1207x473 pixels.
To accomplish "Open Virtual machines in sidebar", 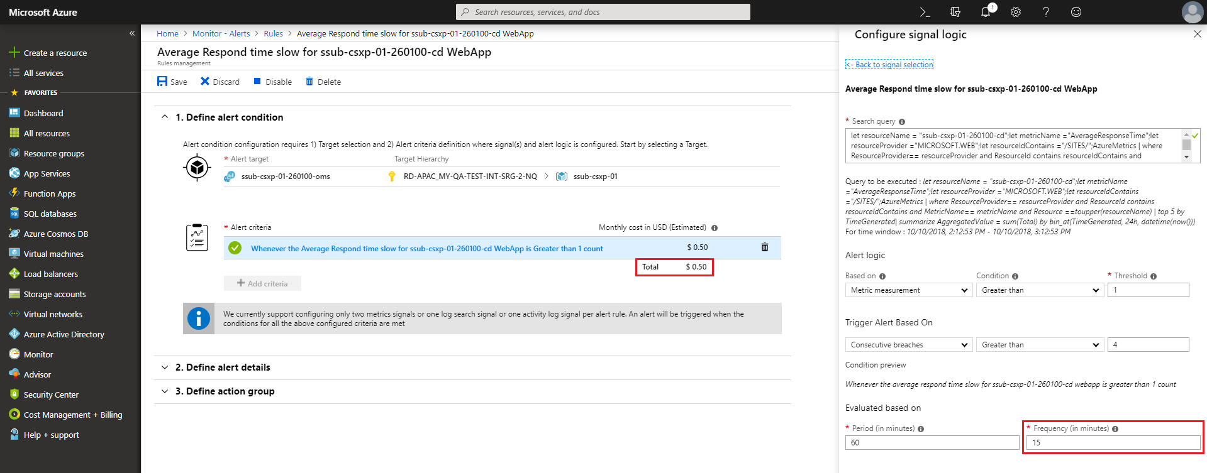I will (x=53, y=254).
